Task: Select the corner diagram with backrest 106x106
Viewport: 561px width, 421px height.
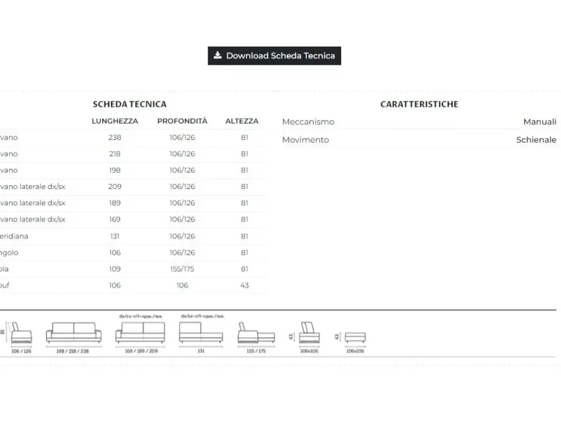Action: [x=309, y=334]
